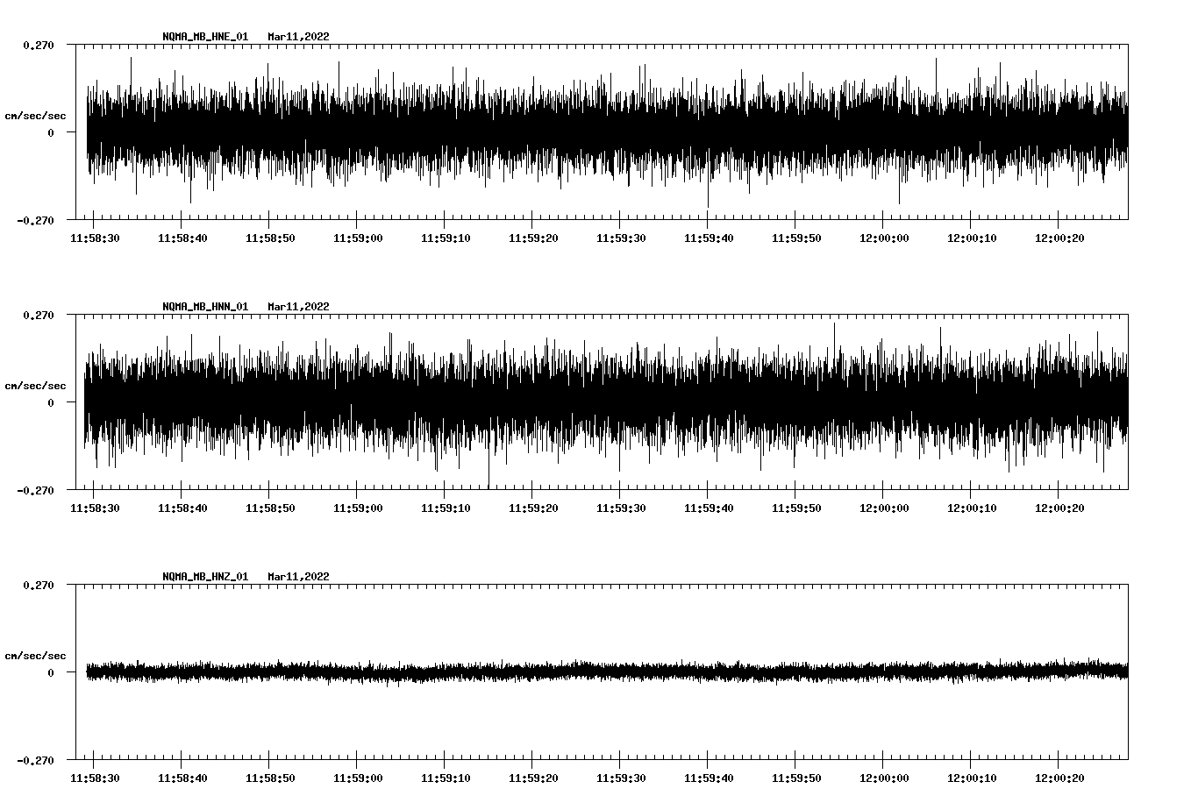Image resolution: width=1191 pixels, height=810 pixels.
Task: Select the Mar11,2022 date on HNN plot
Action: click(x=299, y=307)
